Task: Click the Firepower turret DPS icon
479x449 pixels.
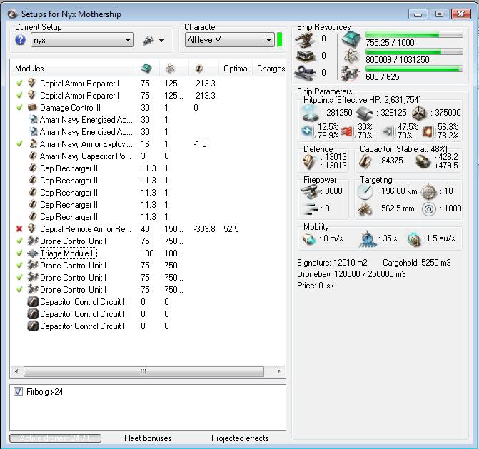Action: pos(310,191)
